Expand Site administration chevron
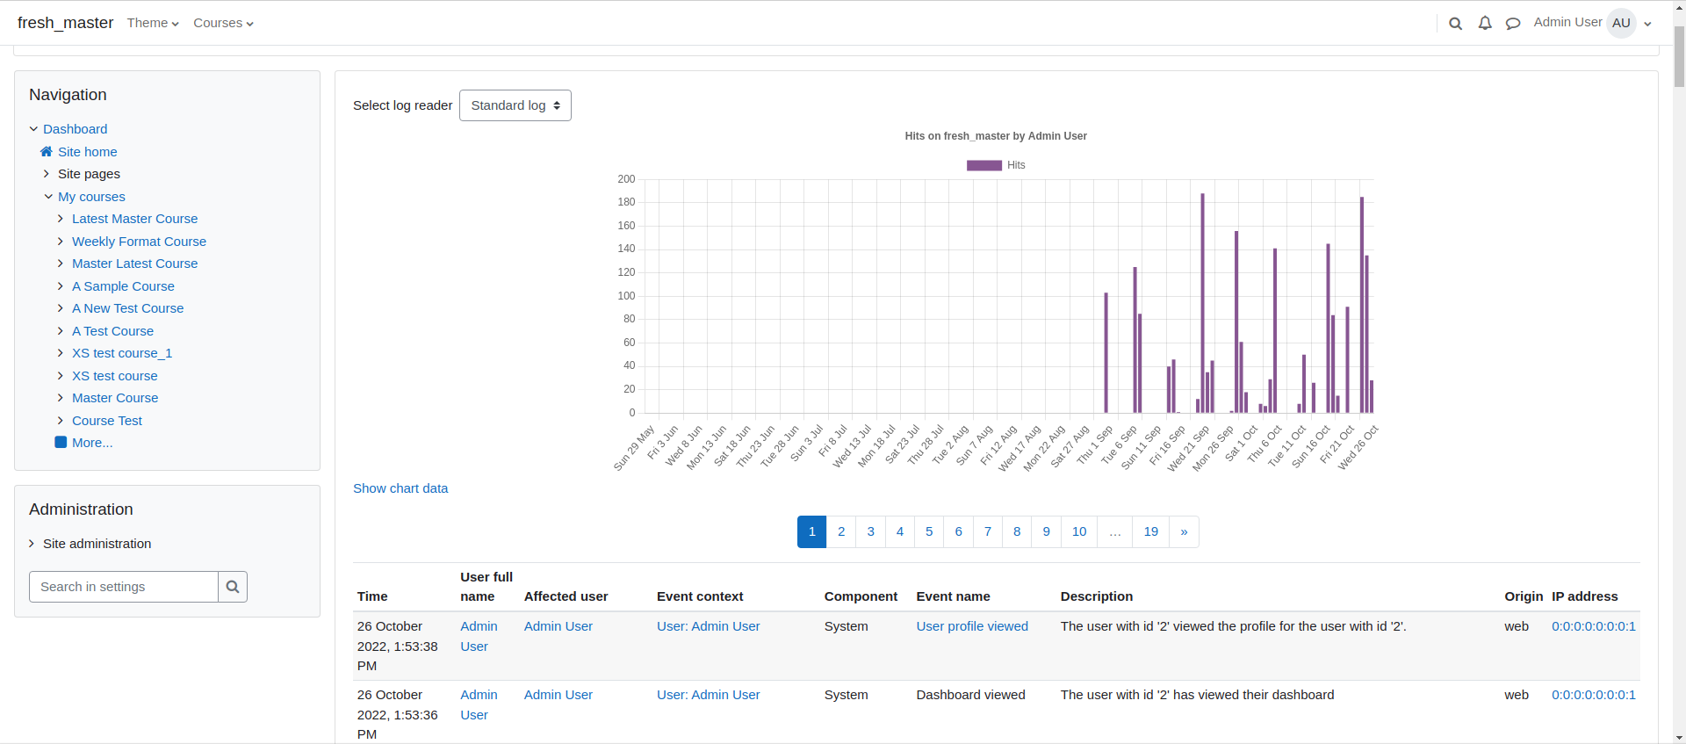Viewport: 1686px width, 744px height. [32, 544]
